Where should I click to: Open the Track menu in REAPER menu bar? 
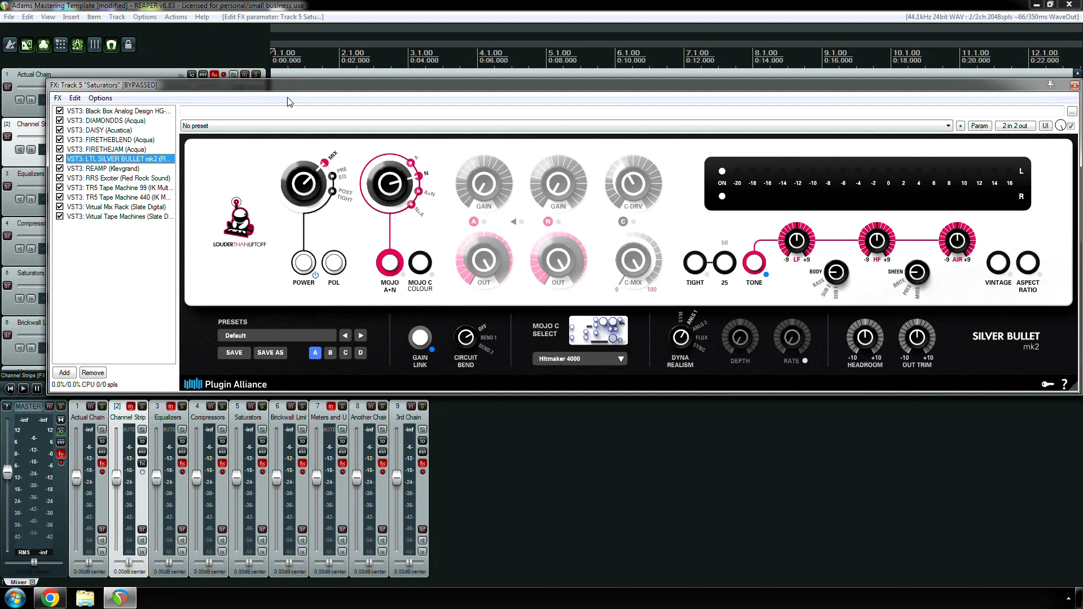click(x=117, y=17)
